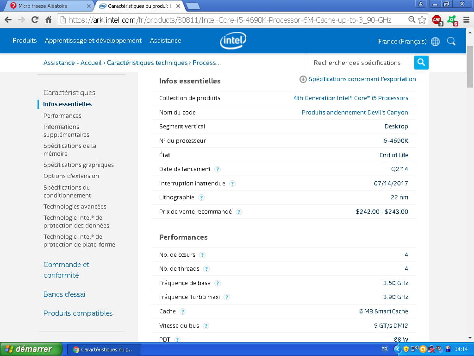The width and height of the screenshot is (474, 356).
Task: Open the Chrome hamburger menu
Action: coord(466,20)
